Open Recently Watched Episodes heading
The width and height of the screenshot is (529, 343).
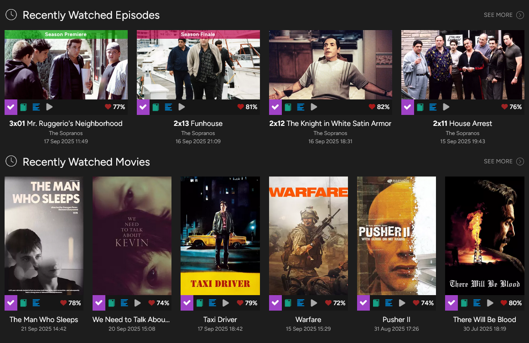(91, 15)
